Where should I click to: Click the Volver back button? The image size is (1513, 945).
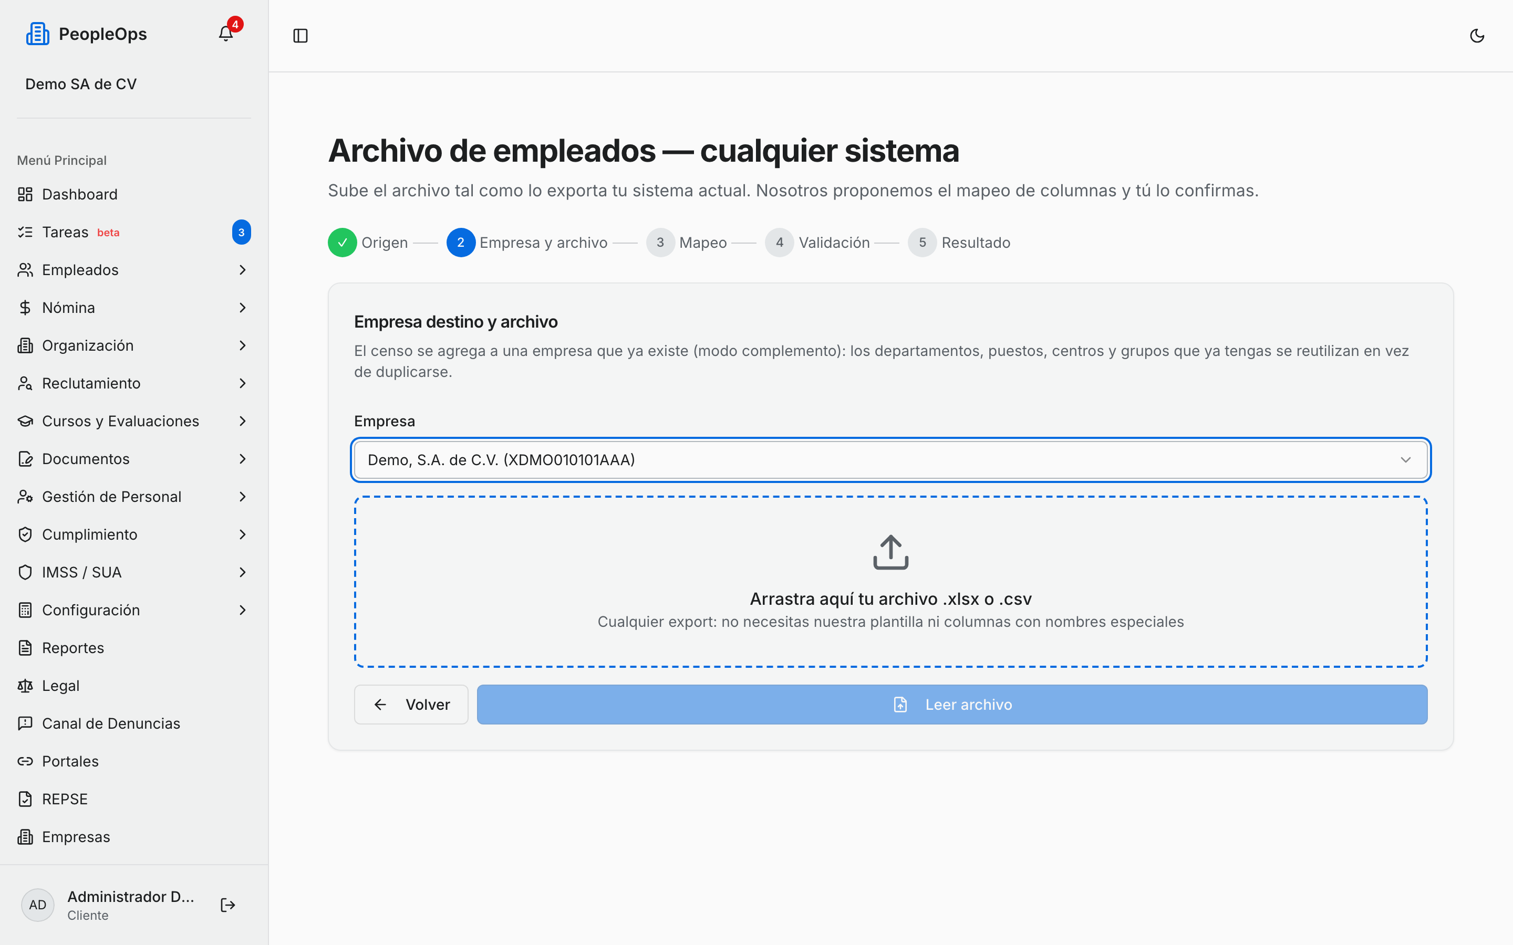click(411, 705)
